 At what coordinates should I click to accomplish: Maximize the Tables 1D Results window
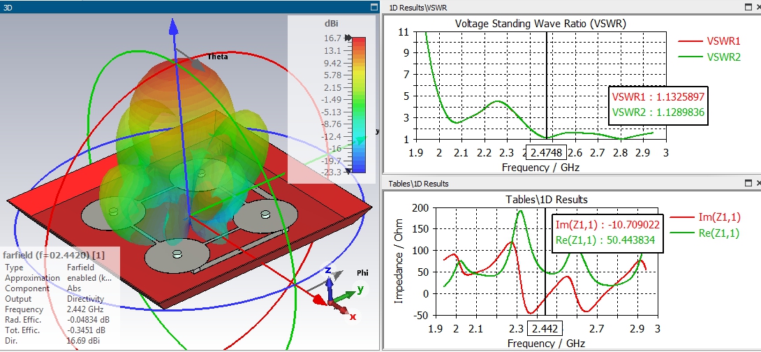tap(749, 183)
